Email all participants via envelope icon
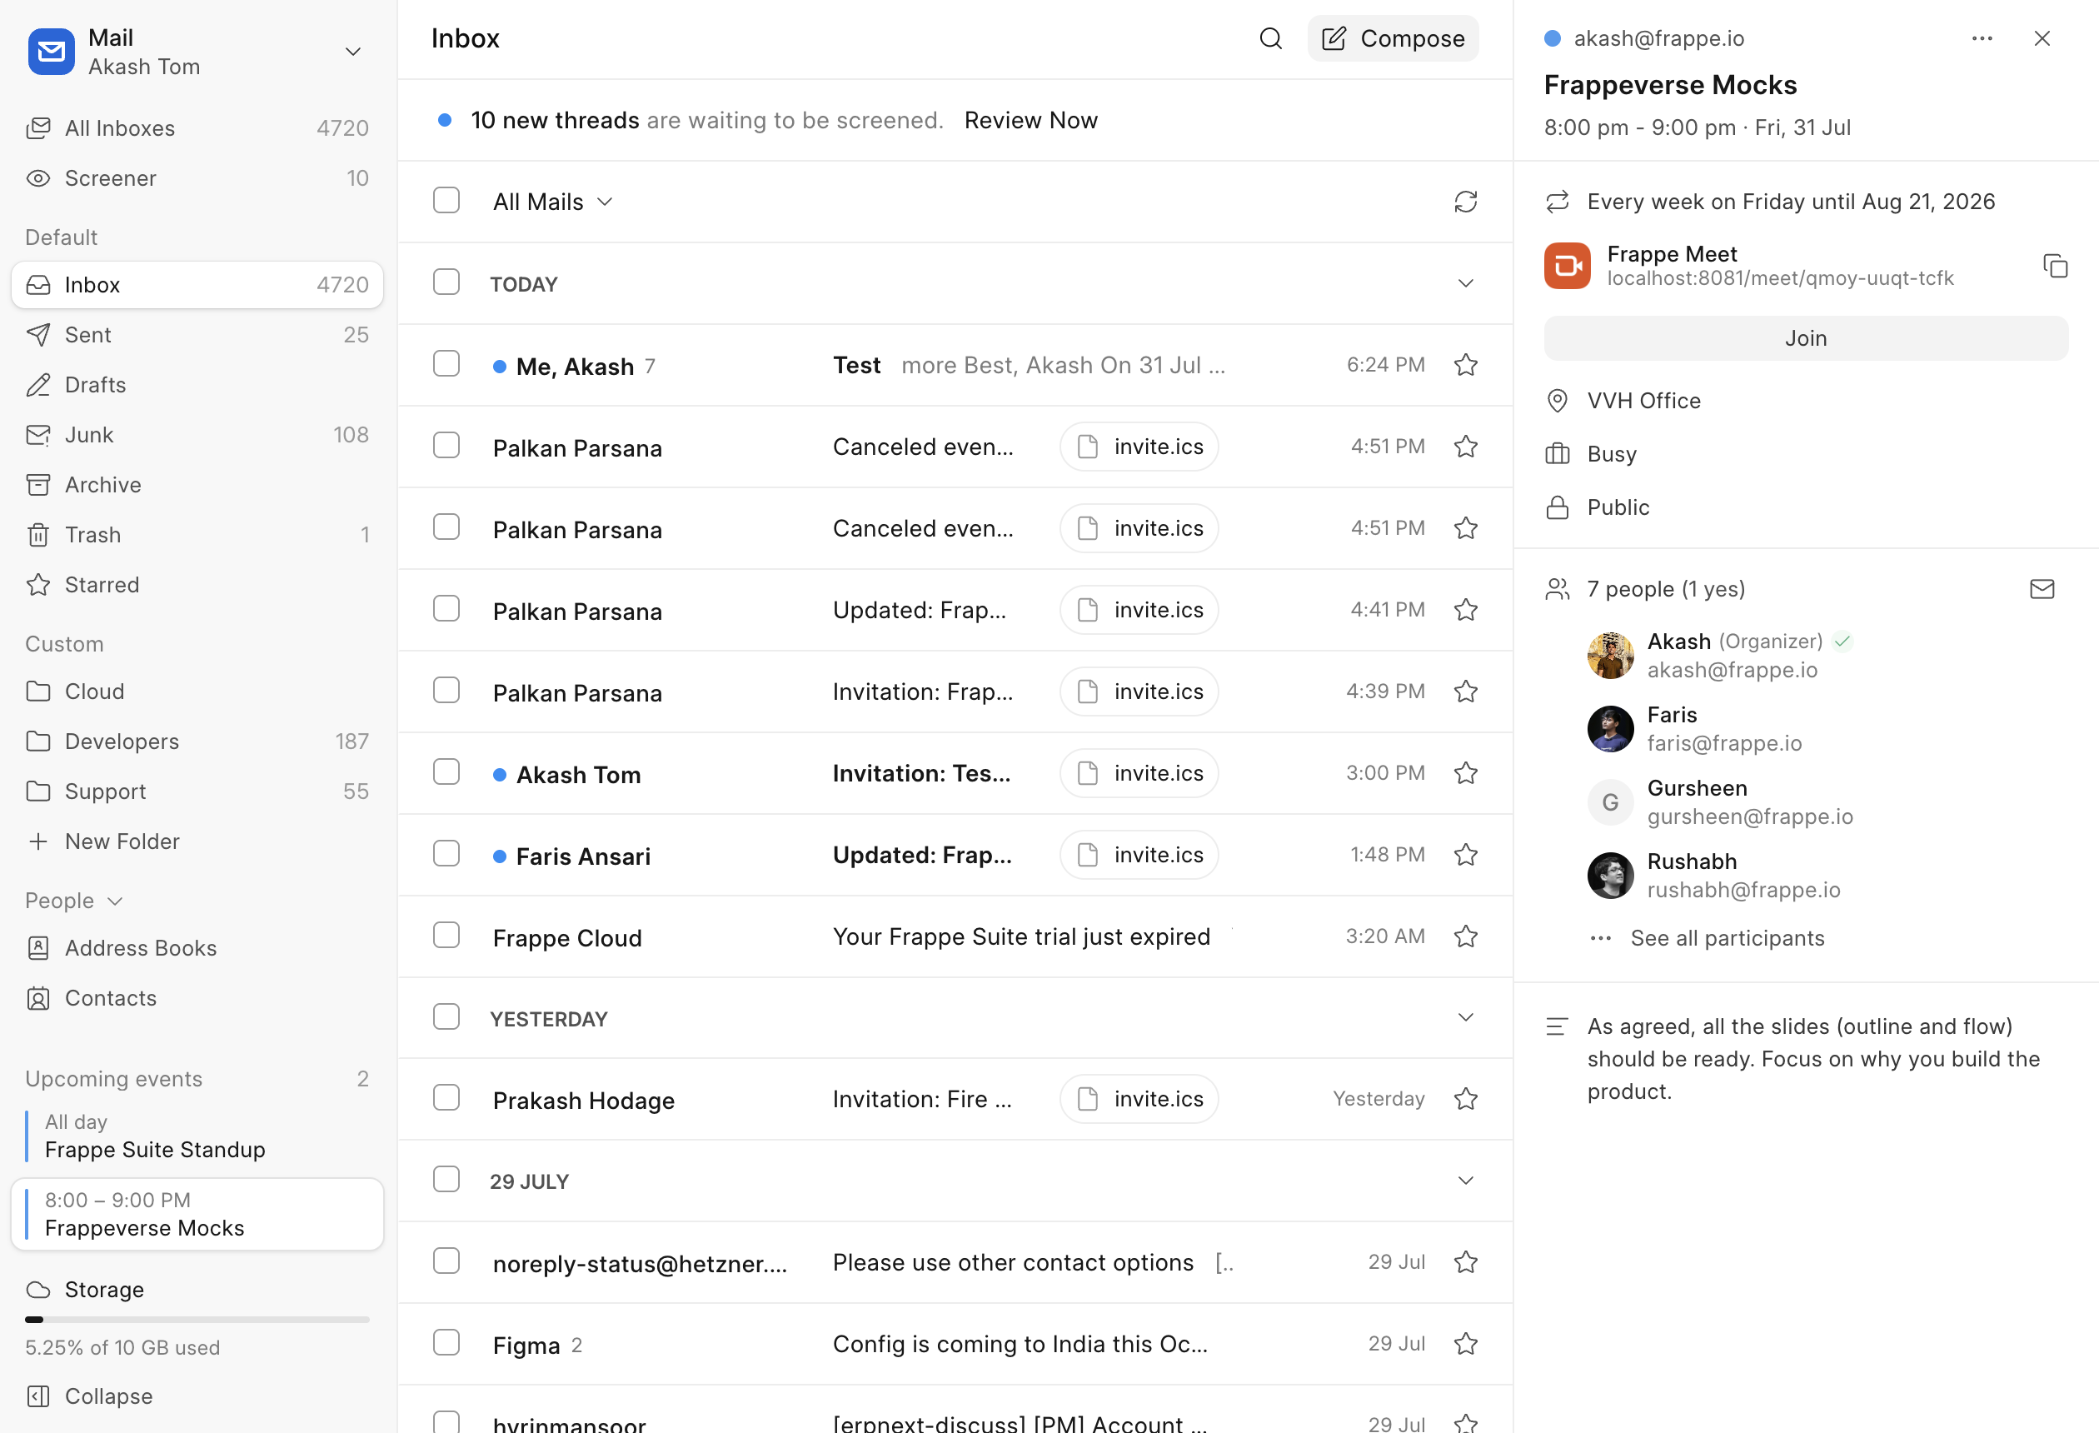This screenshot has height=1433, width=2099. pyautogui.click(x=2042, y=589)
